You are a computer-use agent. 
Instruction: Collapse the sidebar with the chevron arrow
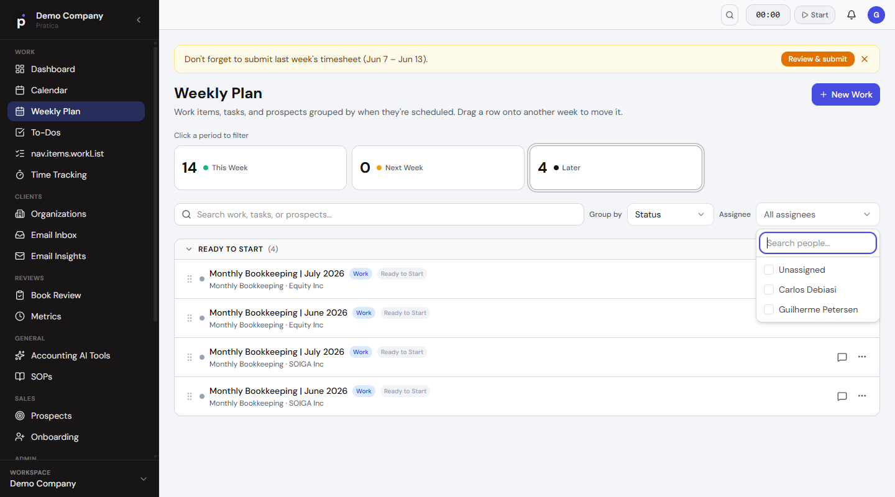(139, 20)
